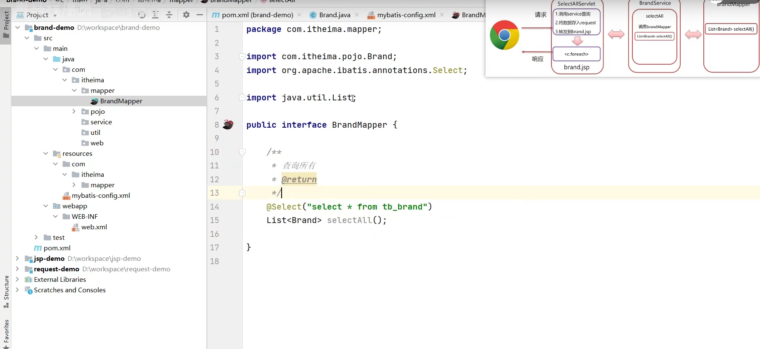Expand Scratches and Consoles node
Viewport: 760px width, 349px height.
pos(18,290)
